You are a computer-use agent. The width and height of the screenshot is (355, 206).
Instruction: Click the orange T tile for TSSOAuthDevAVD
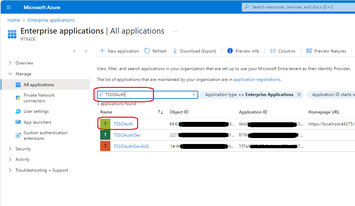coord(105,146)
